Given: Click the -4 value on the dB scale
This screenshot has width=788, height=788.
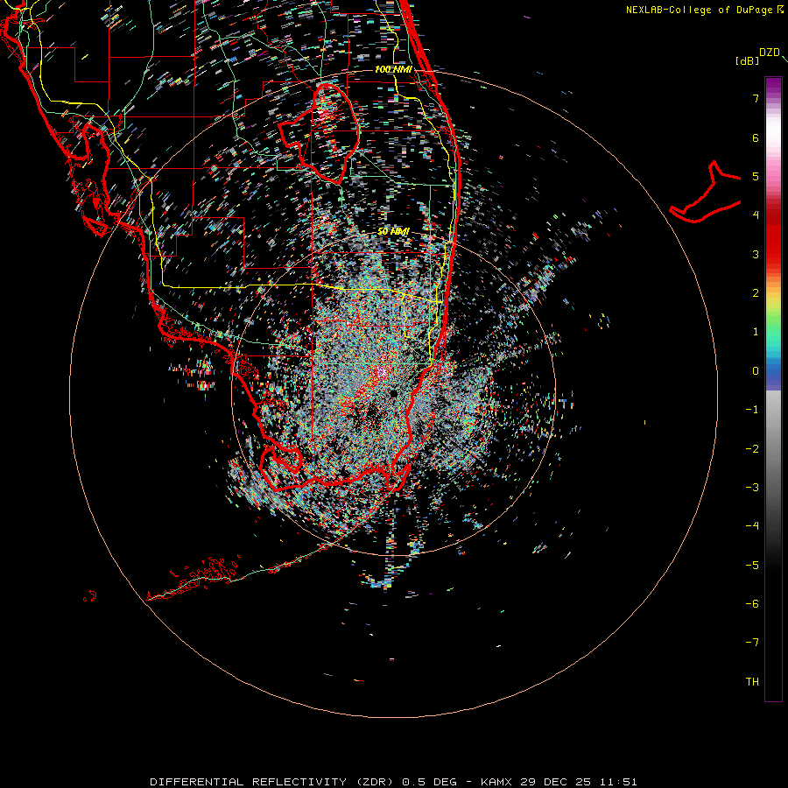Looking at the screenshot, I should (x=752, y=526).
